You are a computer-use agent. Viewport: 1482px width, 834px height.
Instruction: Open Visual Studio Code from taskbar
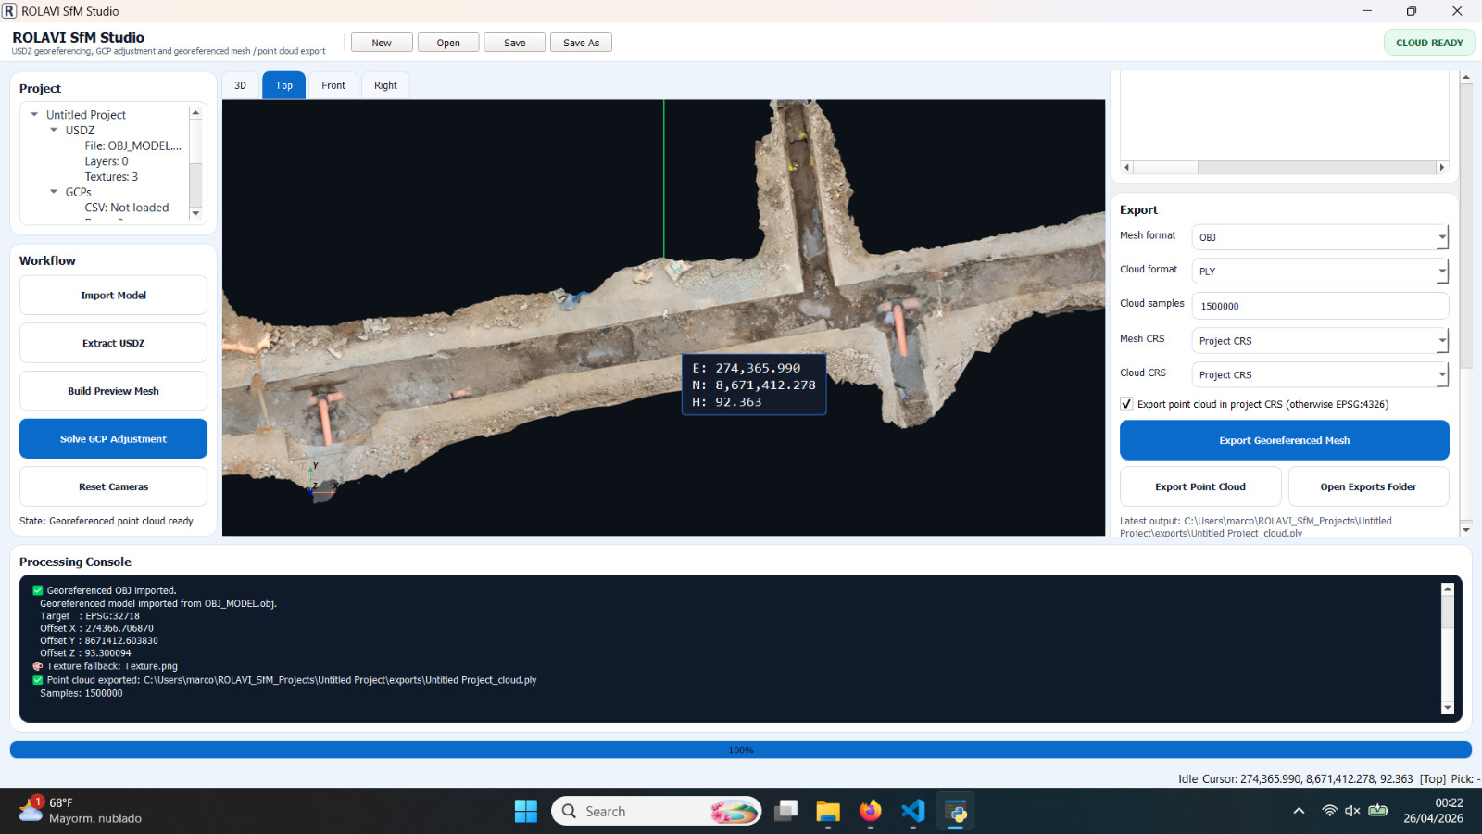click(913, 811)
